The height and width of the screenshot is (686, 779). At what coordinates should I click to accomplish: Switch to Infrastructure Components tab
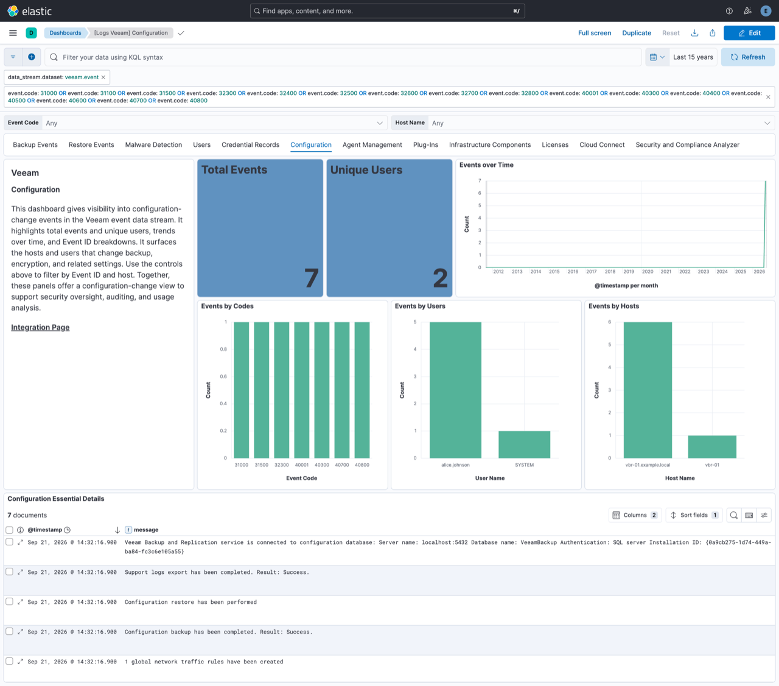click(x=490, y=145)
